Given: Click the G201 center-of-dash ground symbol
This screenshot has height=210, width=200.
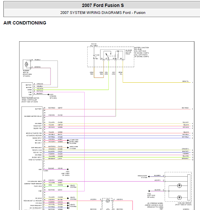Looking at the screenshot, I should tap(49, 95).
